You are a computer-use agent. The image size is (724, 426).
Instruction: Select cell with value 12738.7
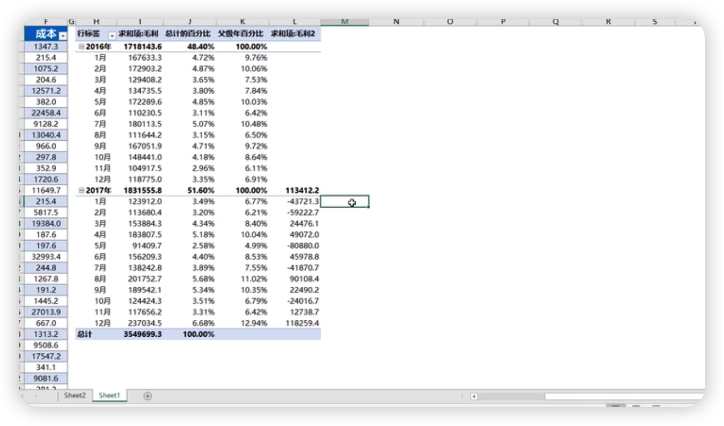(295, 312)
